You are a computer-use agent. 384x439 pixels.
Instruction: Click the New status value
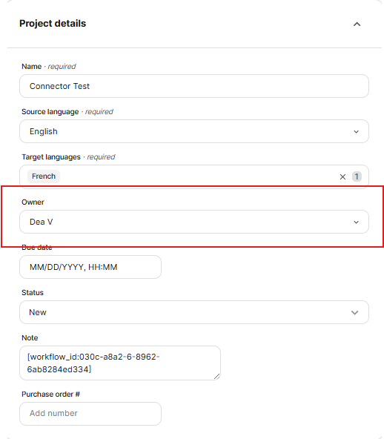(x=38, y=312)
